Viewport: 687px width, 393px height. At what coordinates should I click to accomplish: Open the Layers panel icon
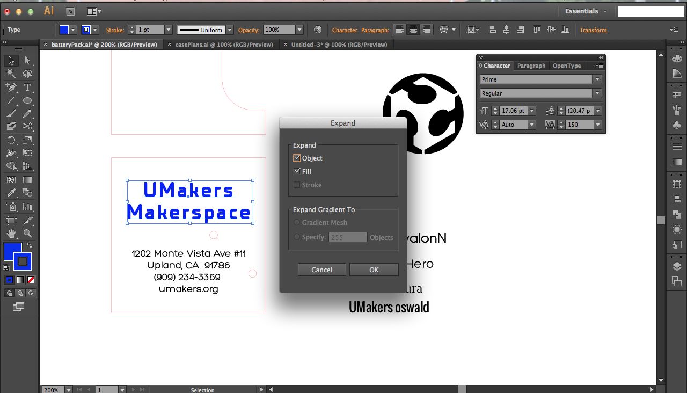tap(677, 267)
